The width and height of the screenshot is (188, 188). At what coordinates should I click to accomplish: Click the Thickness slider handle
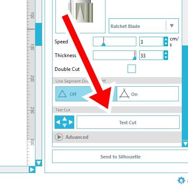tap(134, 58)
